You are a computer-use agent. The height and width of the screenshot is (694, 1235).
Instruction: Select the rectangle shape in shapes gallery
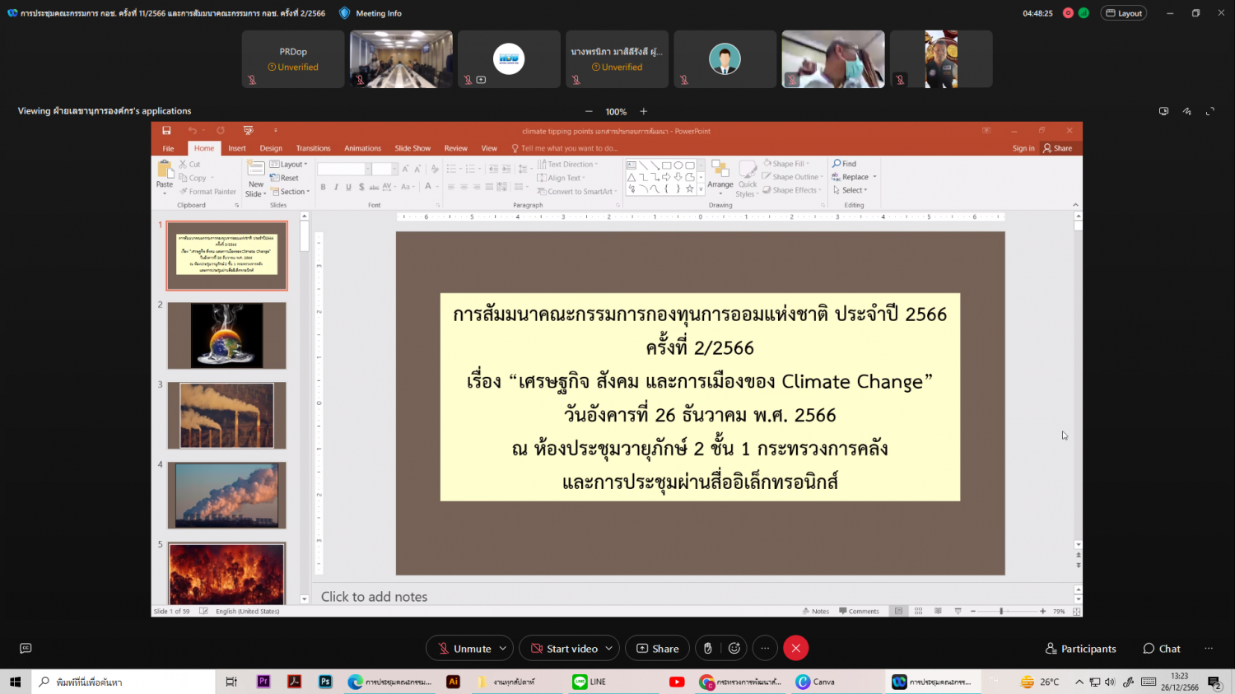667,165
